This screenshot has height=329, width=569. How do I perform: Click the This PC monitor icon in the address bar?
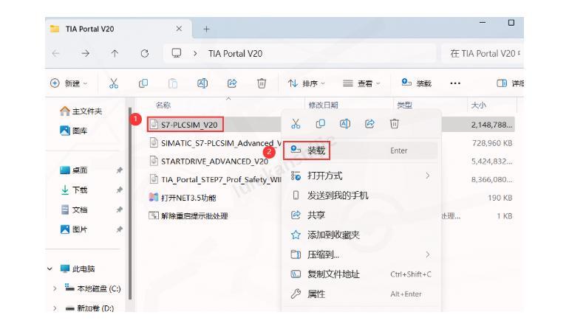177,54
